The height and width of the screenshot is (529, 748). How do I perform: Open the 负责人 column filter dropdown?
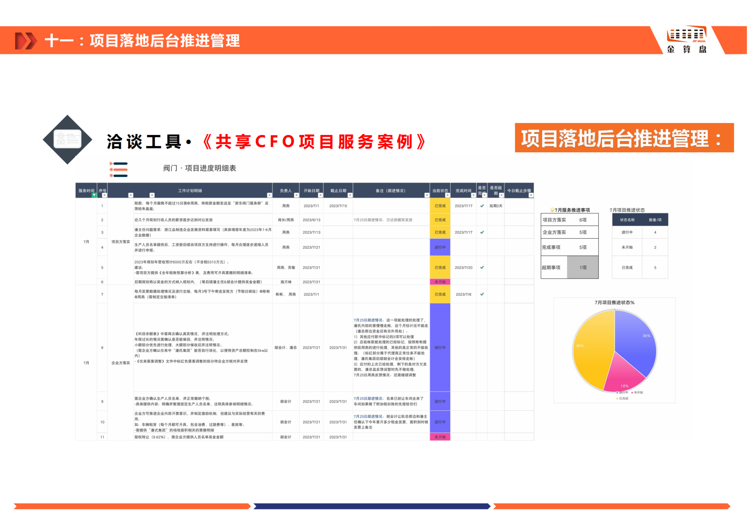(296, 195)
